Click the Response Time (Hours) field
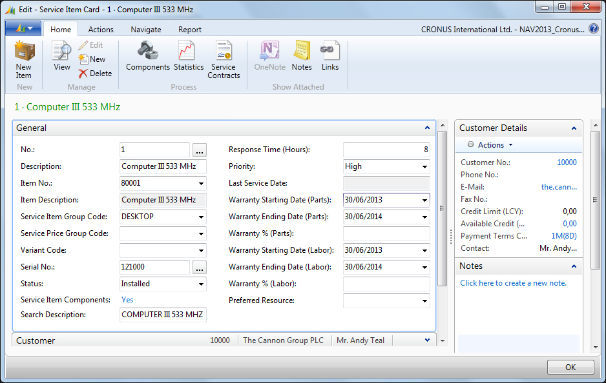Screen dimensions: 606x383 pos(386,150)
